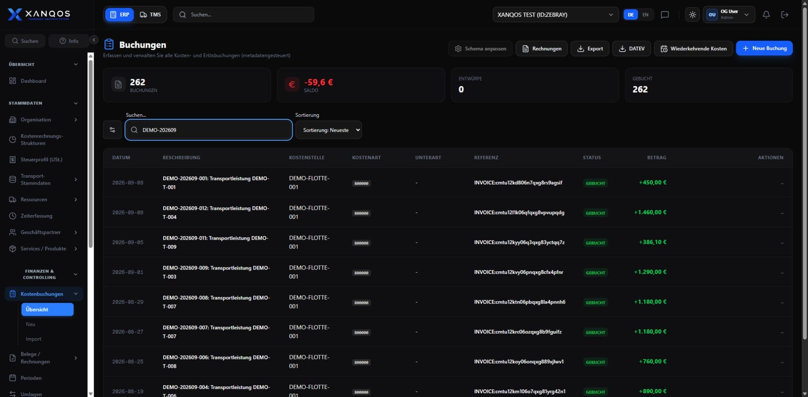The image size is (808, 397).
Task: Switch to the ERP module
Action: click(x=120, y=14)
